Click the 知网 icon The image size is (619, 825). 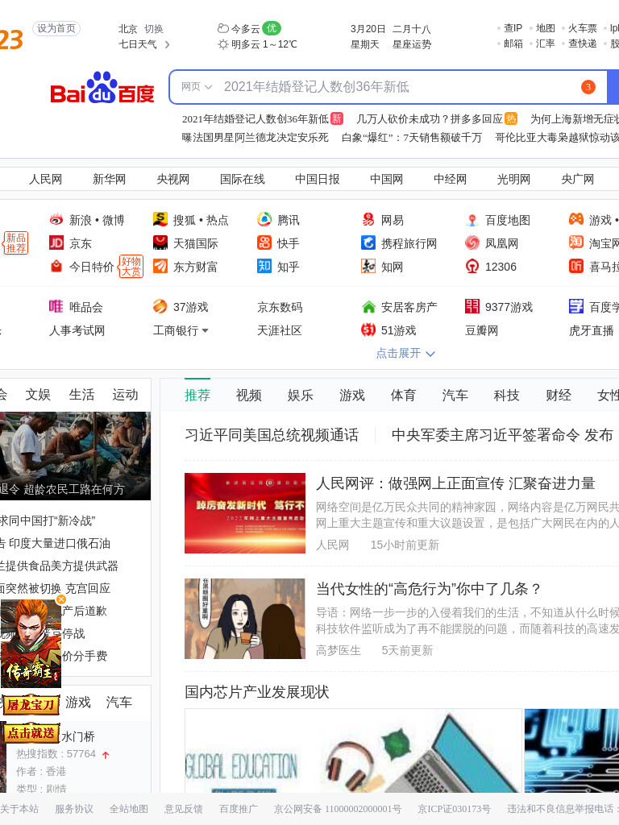[368, 266]
